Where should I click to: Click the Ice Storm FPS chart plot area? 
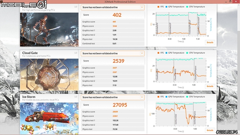pos(181,114)
